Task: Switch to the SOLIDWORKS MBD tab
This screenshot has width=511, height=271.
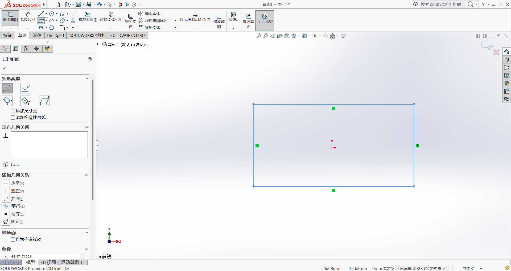Action: (x=127, y=35)
